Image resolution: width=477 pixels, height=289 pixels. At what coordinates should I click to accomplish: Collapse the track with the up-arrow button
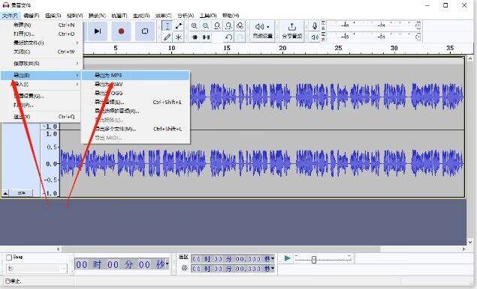pyautogui.click(x=5, y=193)
